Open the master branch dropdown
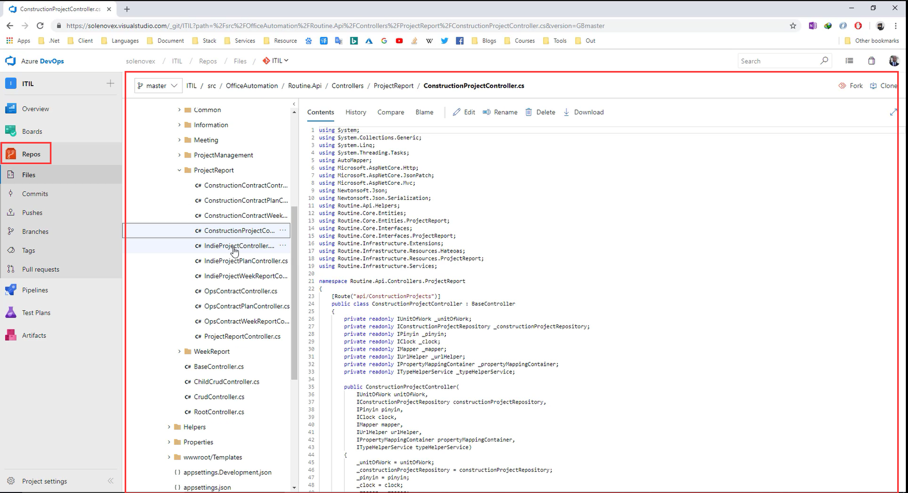908x493 pixels. (x=157, y=86)
